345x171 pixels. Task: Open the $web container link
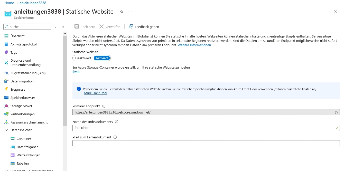pyautogui.click(x=76, y=72)
